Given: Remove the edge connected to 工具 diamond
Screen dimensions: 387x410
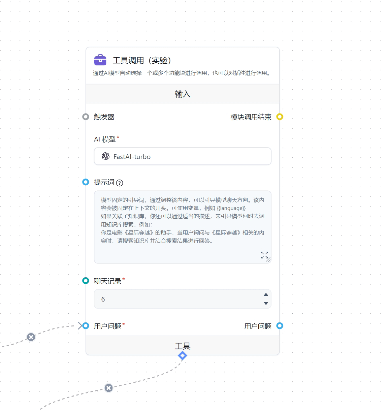Looking at the screenshot, I should 108,388.
